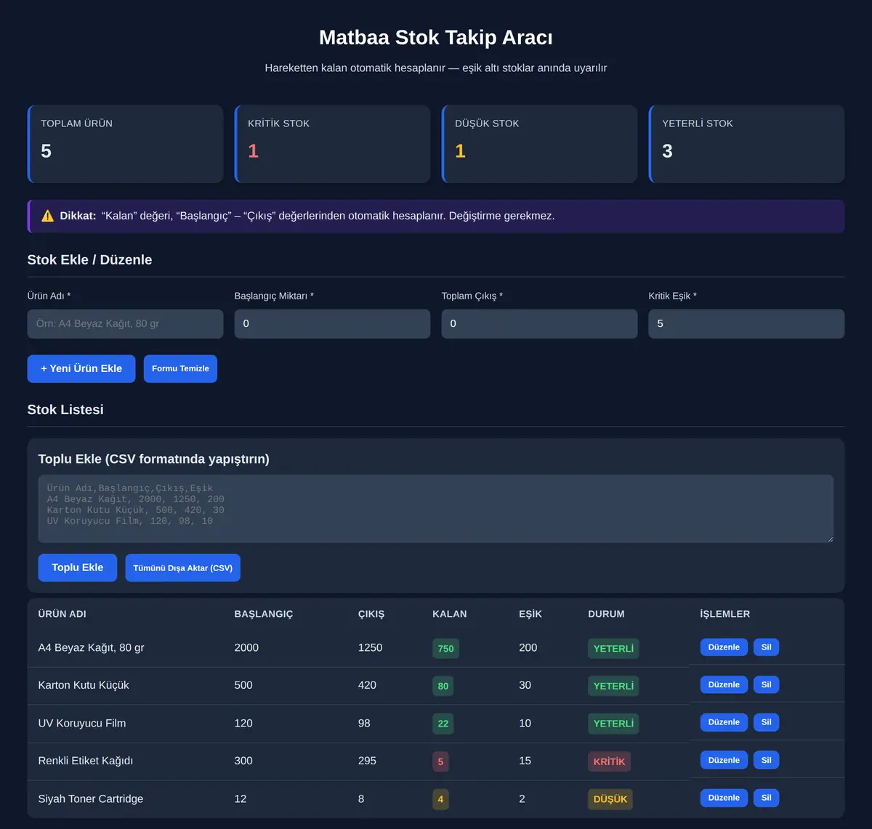Image resolution: width=872 pixels, height=829 pixels.
Task: Select the Toplam Çıkış input
Action: coord(539,324)
